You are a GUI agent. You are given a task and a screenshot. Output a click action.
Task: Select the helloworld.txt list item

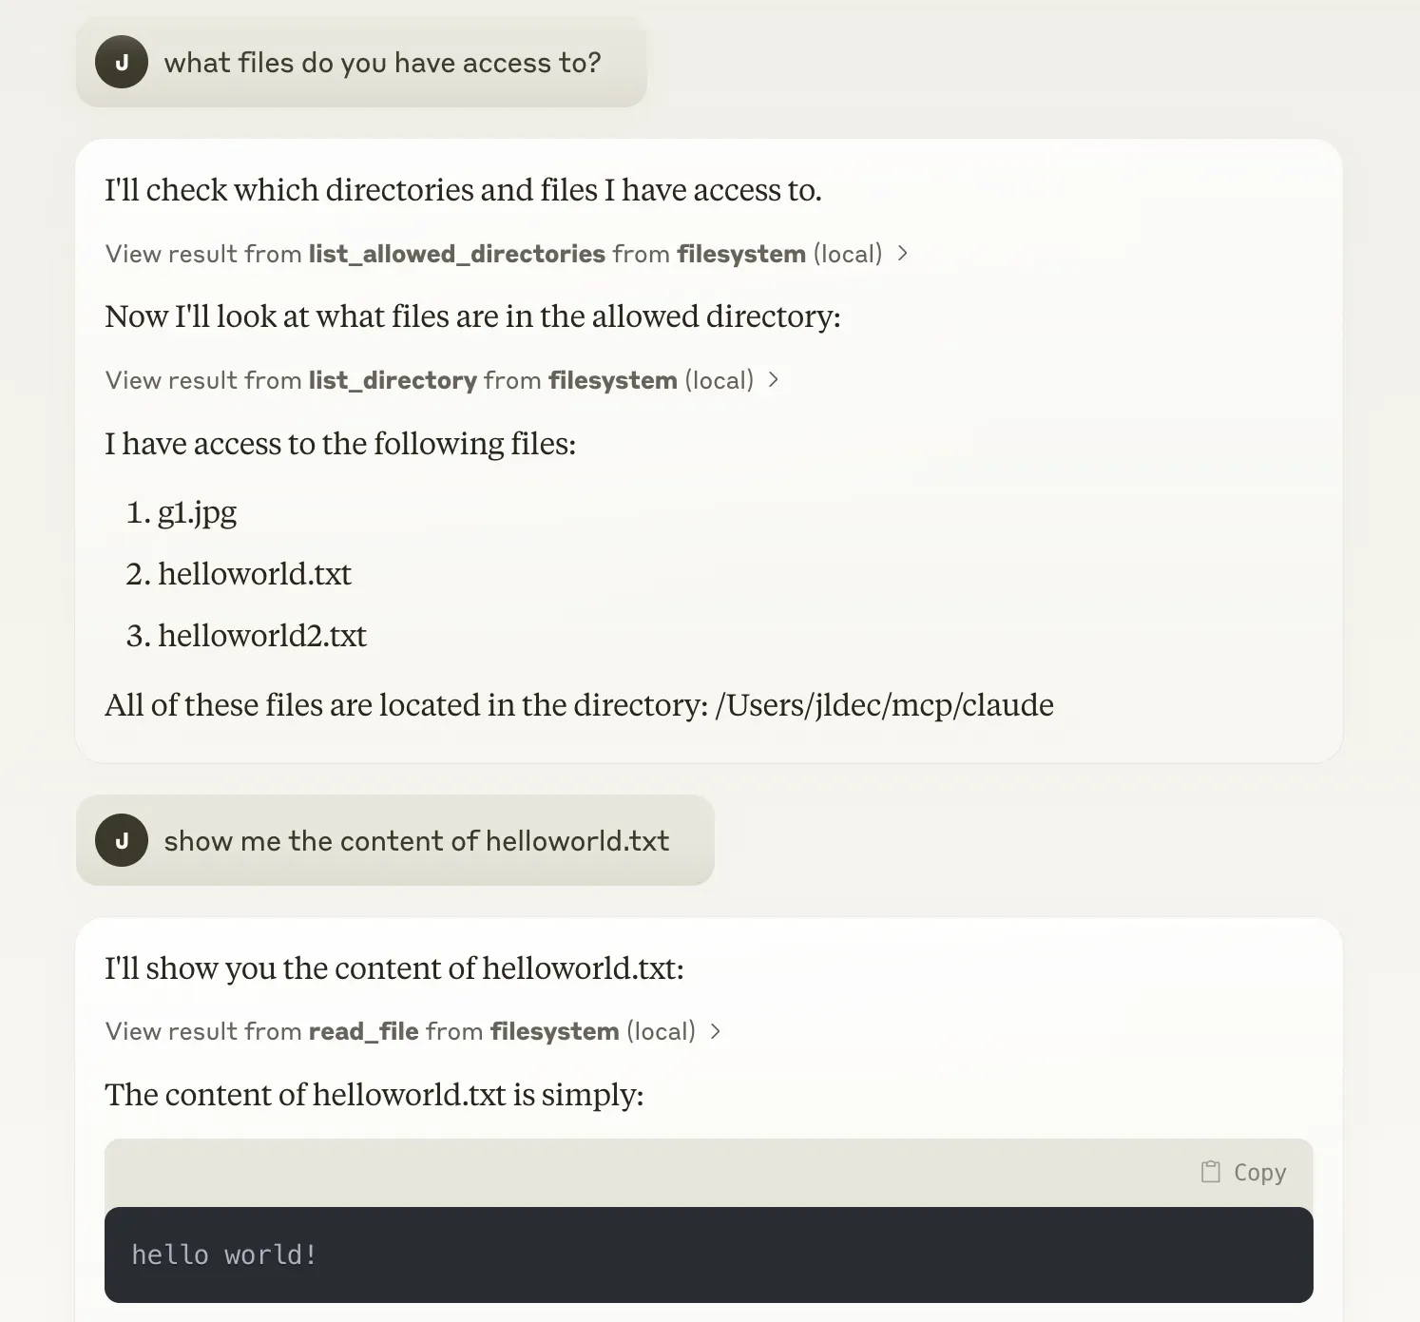click(255, 573)
